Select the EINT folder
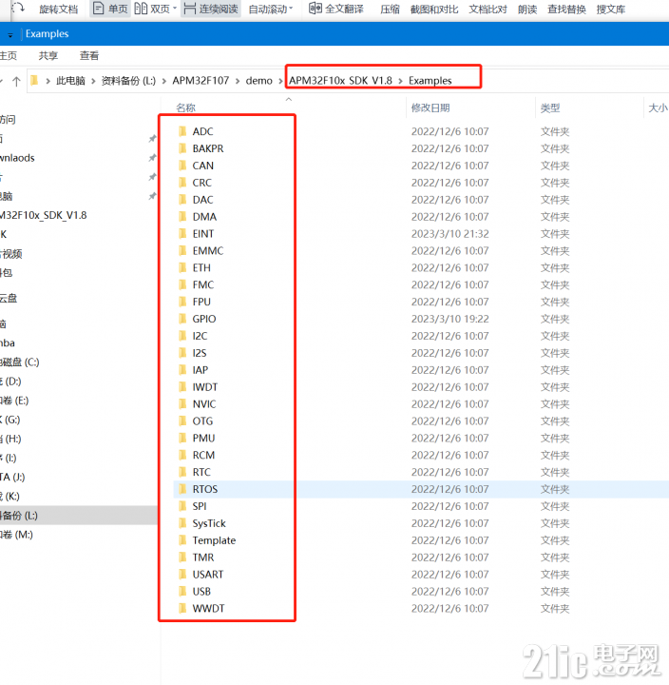The height and width of the screenshot is (685, 669). pyautogui.click(x=203, y=234)
